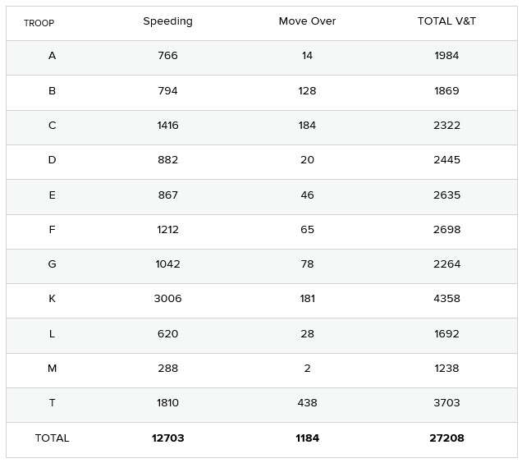Click Troop T total value 3703
This screenshot has height=463, width=522.
(x=446, y=403)
